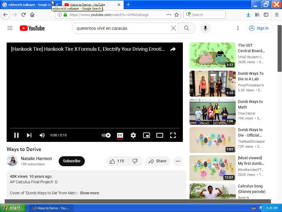Open the YouTube guide menu
The image size is (282, 212).
pyautogui.click(x=10, y=28)
